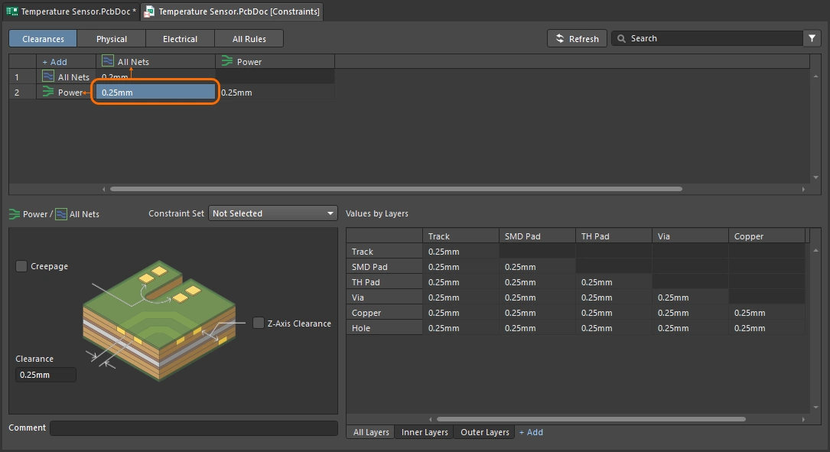Click the All Nets row icon in row 1

[48, 76]
